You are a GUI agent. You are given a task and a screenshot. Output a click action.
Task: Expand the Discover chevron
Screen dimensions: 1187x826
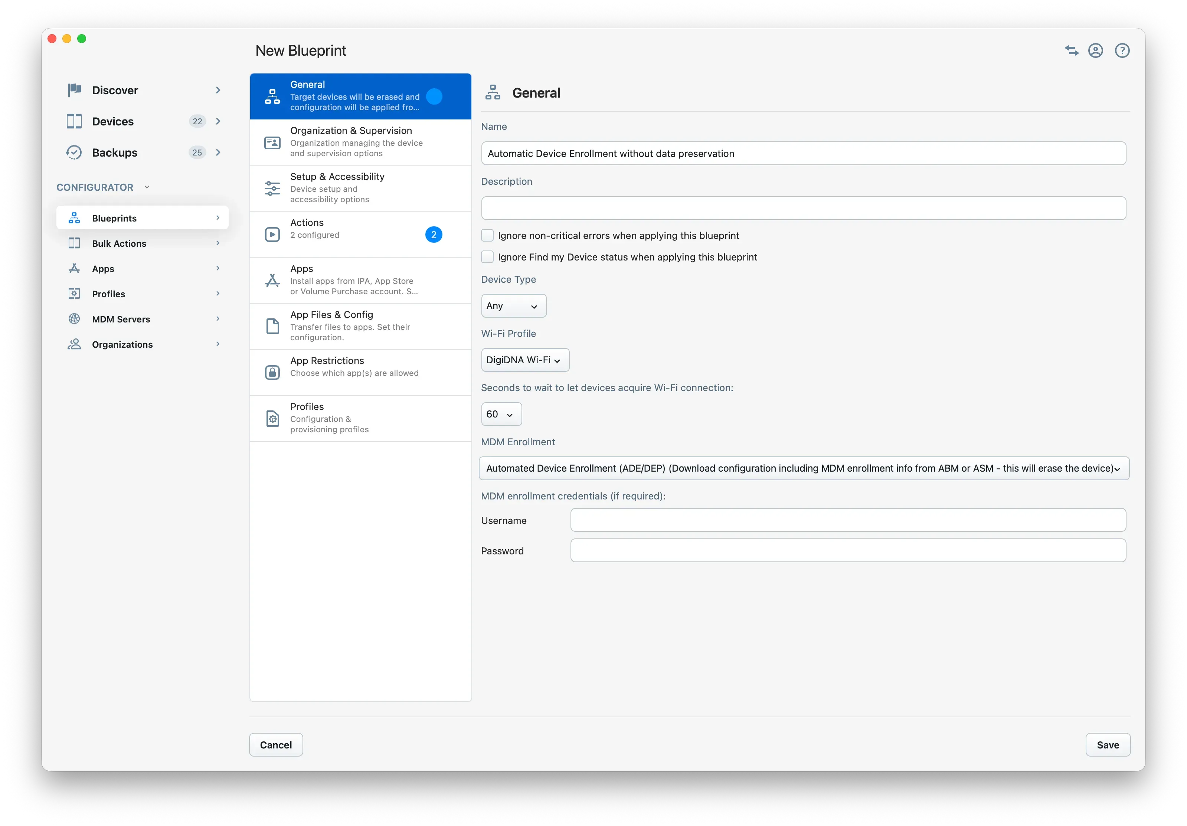tap(218, 90)
